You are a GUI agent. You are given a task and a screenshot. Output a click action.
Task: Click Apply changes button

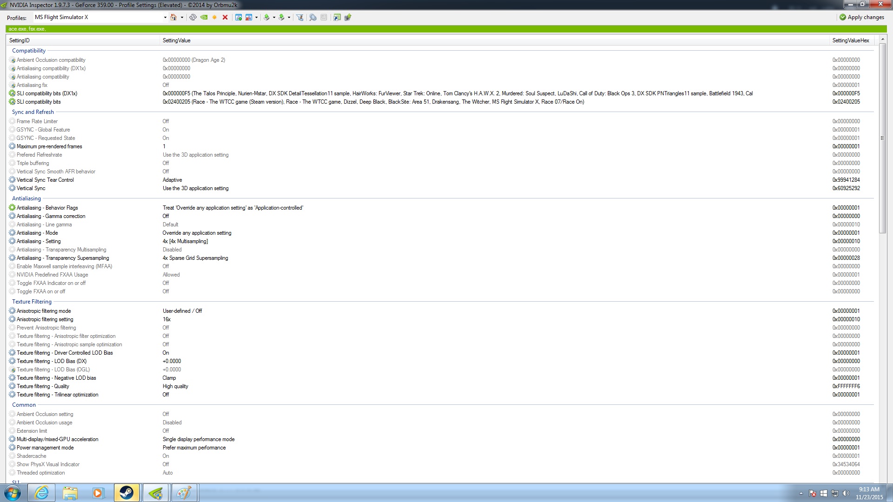862,17
